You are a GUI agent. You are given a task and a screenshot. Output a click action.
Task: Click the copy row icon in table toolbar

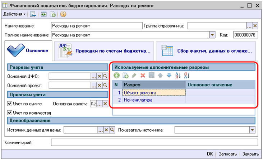[125, 76]
